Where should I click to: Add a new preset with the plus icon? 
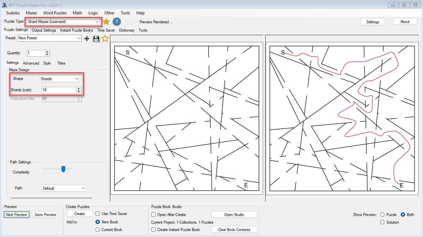pos(87,39)
